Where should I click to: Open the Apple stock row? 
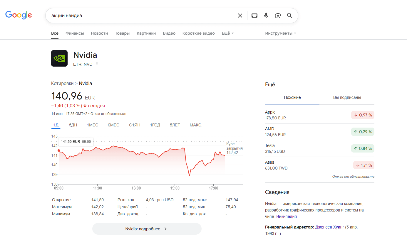click(x=320, y=115)
